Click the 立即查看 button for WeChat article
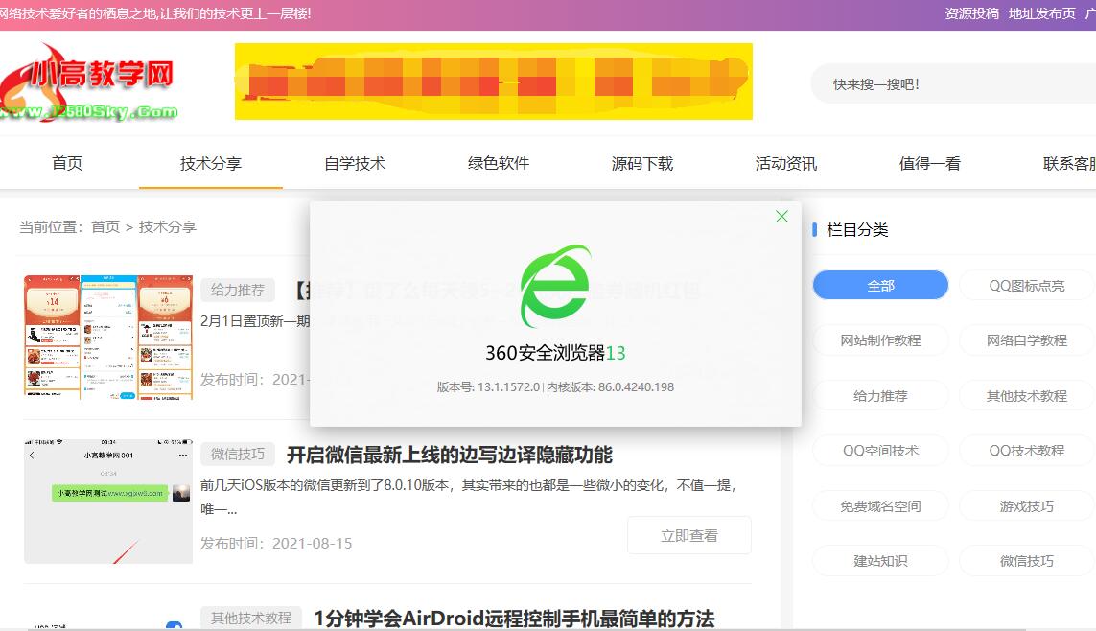This screenshot has width=1096, height=631. tap(689, 535)
